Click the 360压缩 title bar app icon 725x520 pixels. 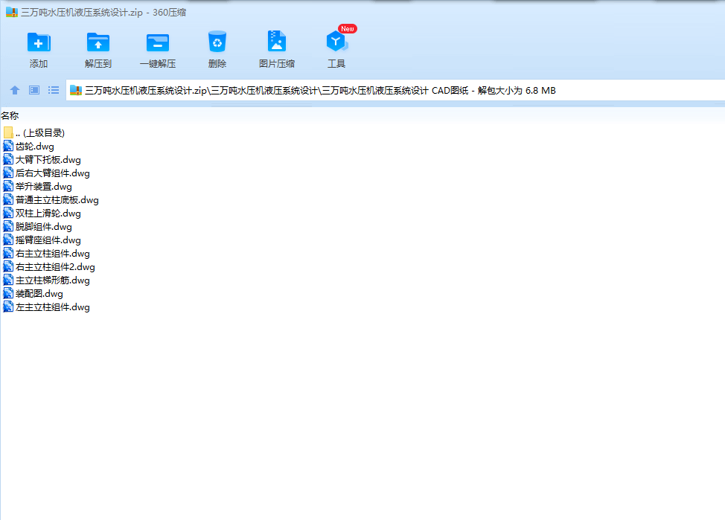click(12, 12)
